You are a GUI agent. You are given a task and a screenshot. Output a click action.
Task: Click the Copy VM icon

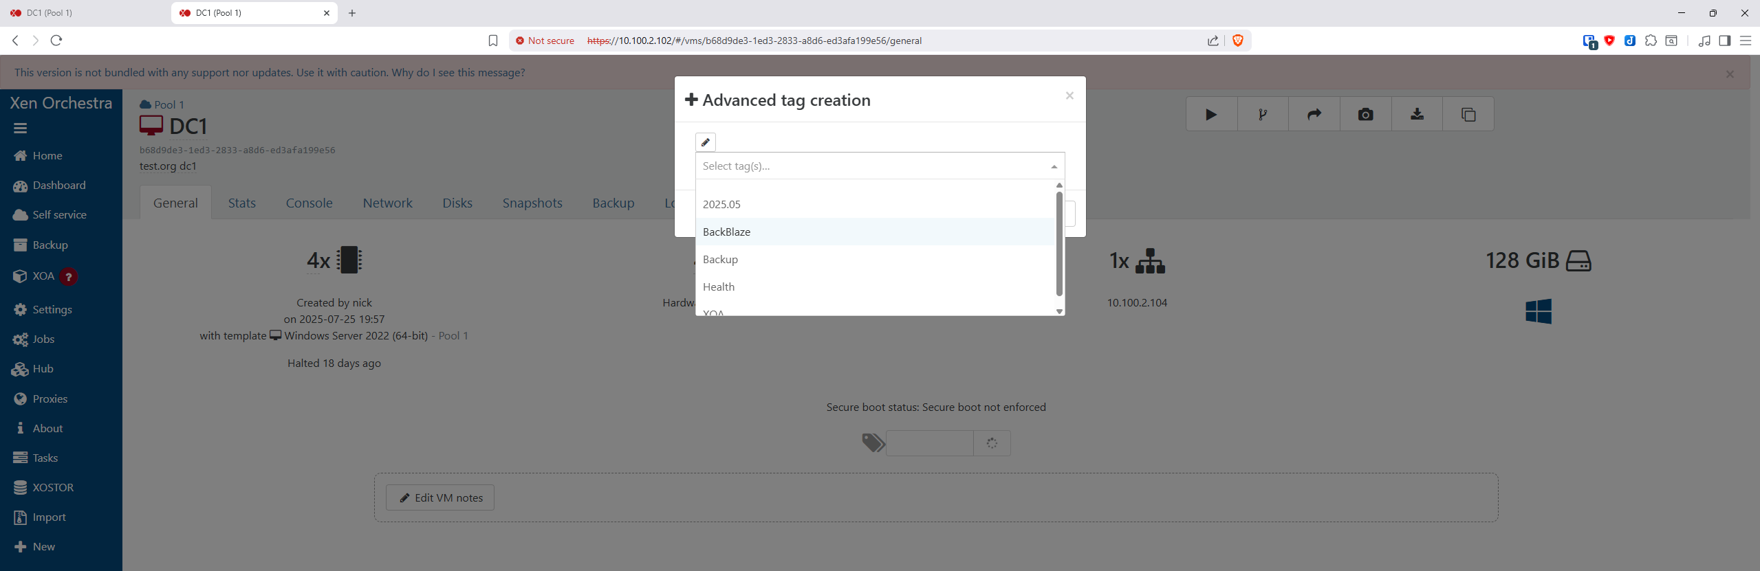(1468, 115)
